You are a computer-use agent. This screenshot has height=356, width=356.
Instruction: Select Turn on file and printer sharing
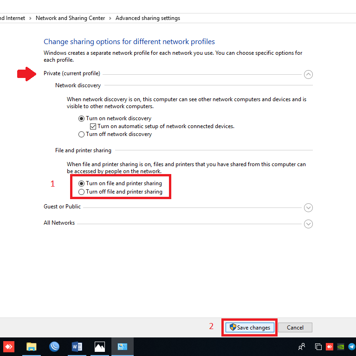pos(82,183)
